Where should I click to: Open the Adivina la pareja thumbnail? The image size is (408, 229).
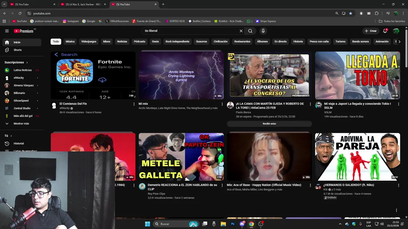pyautogui.click(x=358, y=157)
